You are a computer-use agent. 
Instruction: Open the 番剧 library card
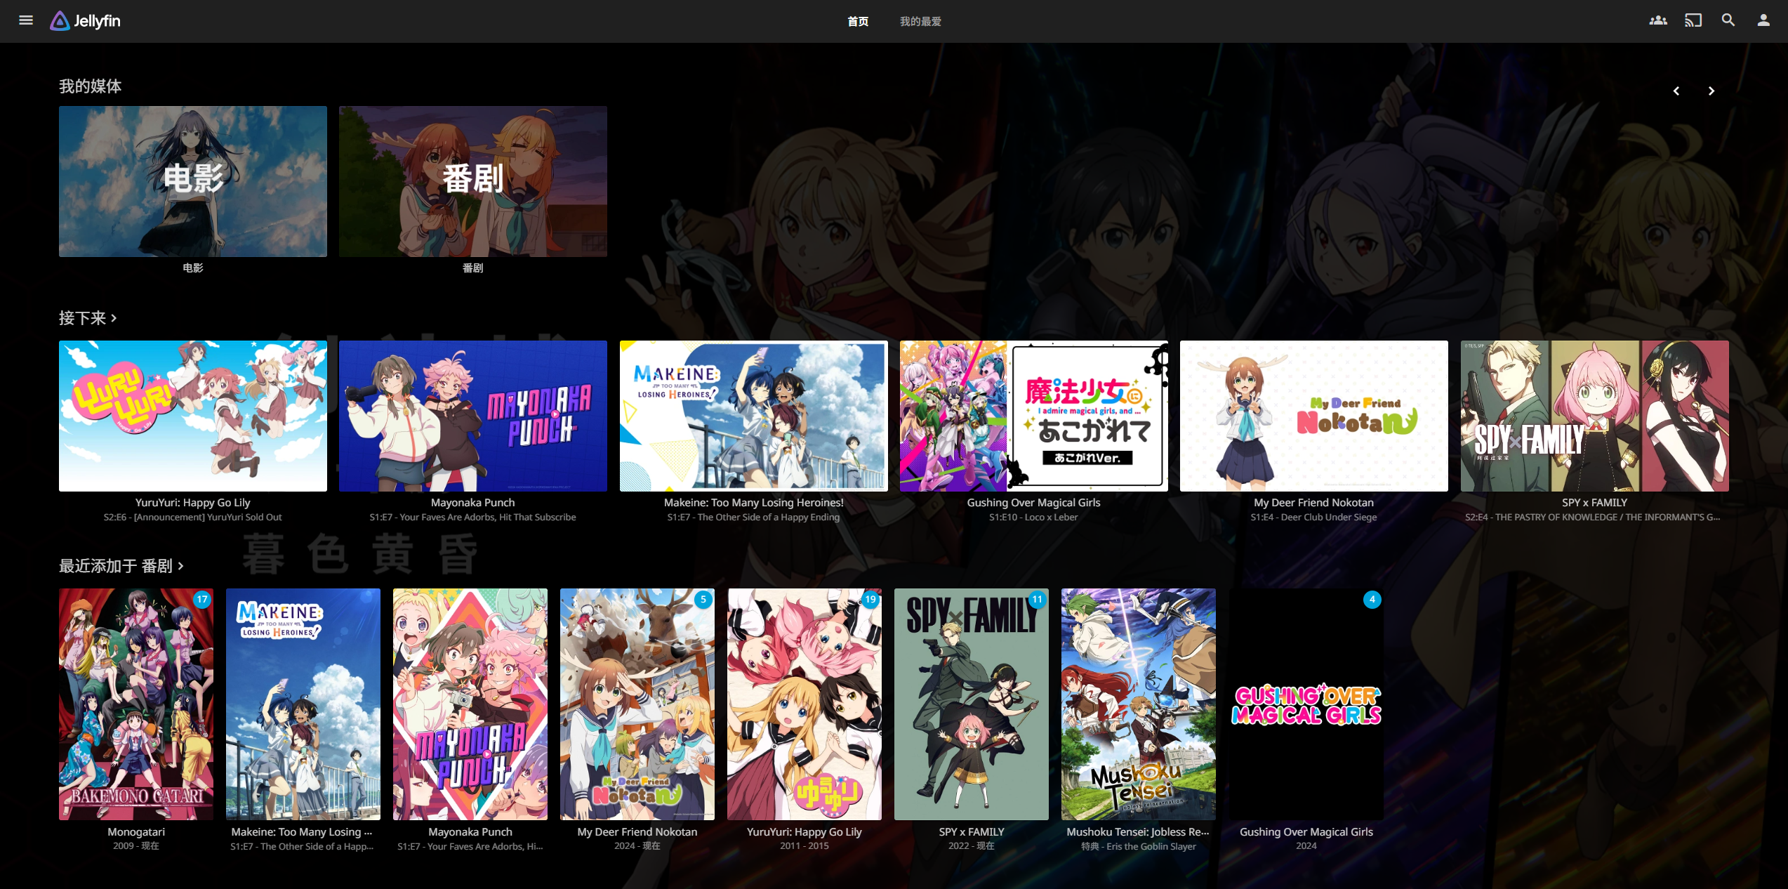473,181
